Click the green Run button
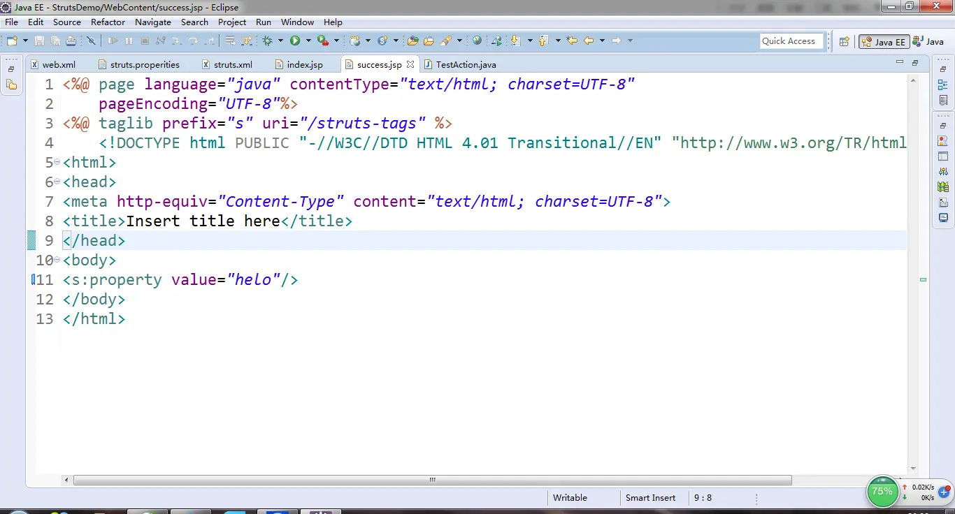 pyautogui.click(x=295, y=41)
